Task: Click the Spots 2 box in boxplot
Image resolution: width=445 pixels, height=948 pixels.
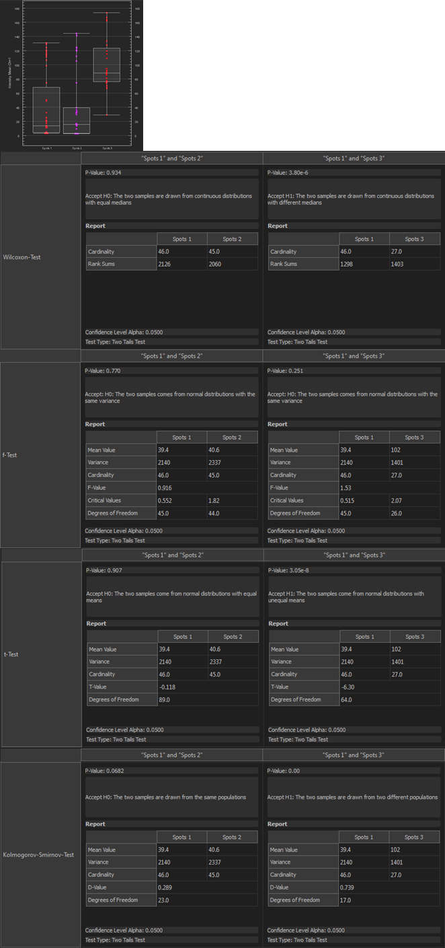Action: pos(76,121)
